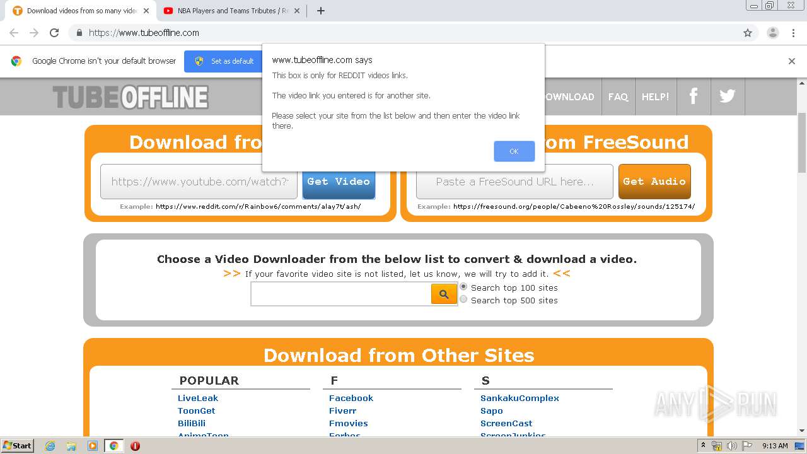Bookmark this page with the star icon
807x454 pixels.
coord(748,33)
